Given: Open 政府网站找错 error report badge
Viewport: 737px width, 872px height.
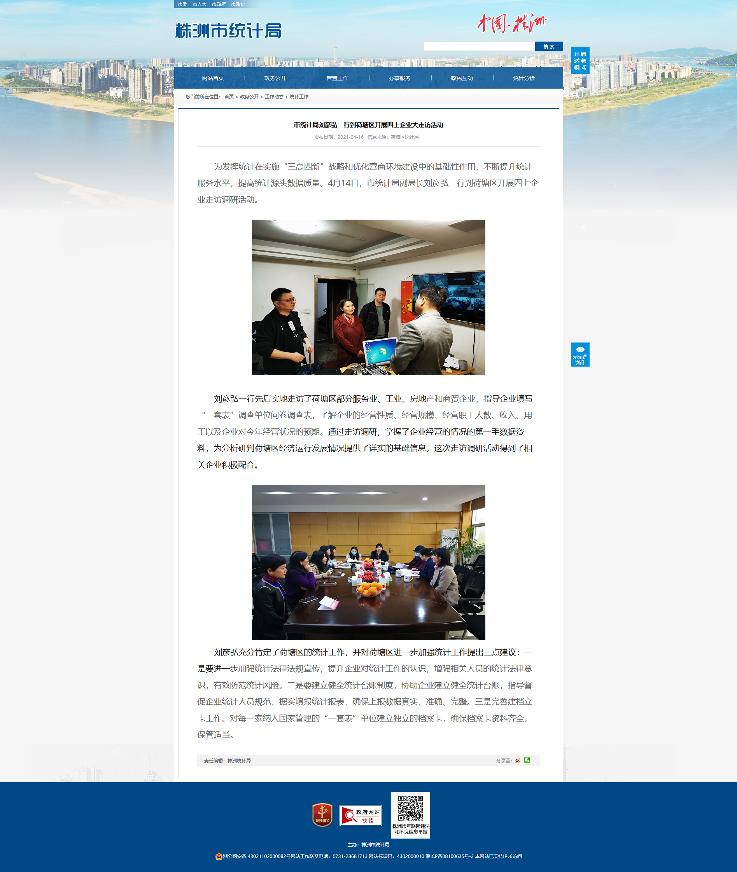Looking at the screenshot, I should point(361,815).
